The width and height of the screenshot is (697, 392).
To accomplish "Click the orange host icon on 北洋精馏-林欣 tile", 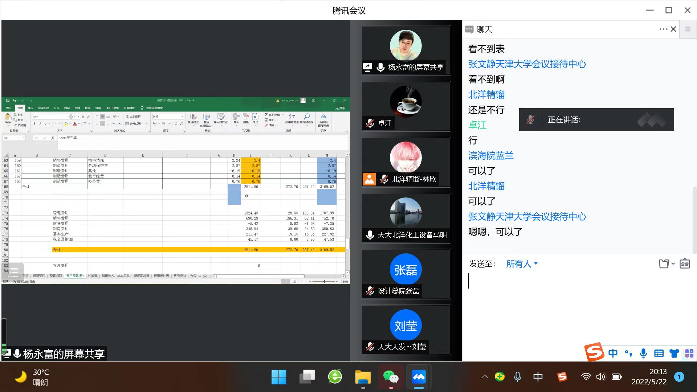I will pos(370,179).
